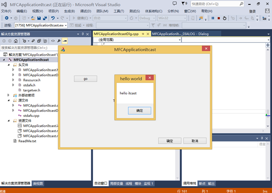Select stdafx.cpp in Solution Explorer
This screenshot has height=193, width=272.
coord(31,115)
